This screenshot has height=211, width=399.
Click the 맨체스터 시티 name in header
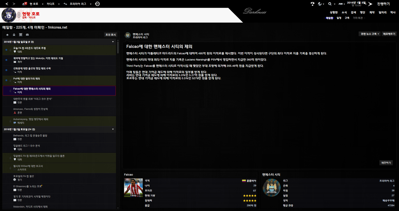point(141,34)
